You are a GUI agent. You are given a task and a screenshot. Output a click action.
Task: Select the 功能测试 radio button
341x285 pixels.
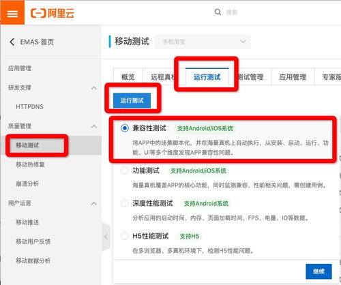click(125, 170)
